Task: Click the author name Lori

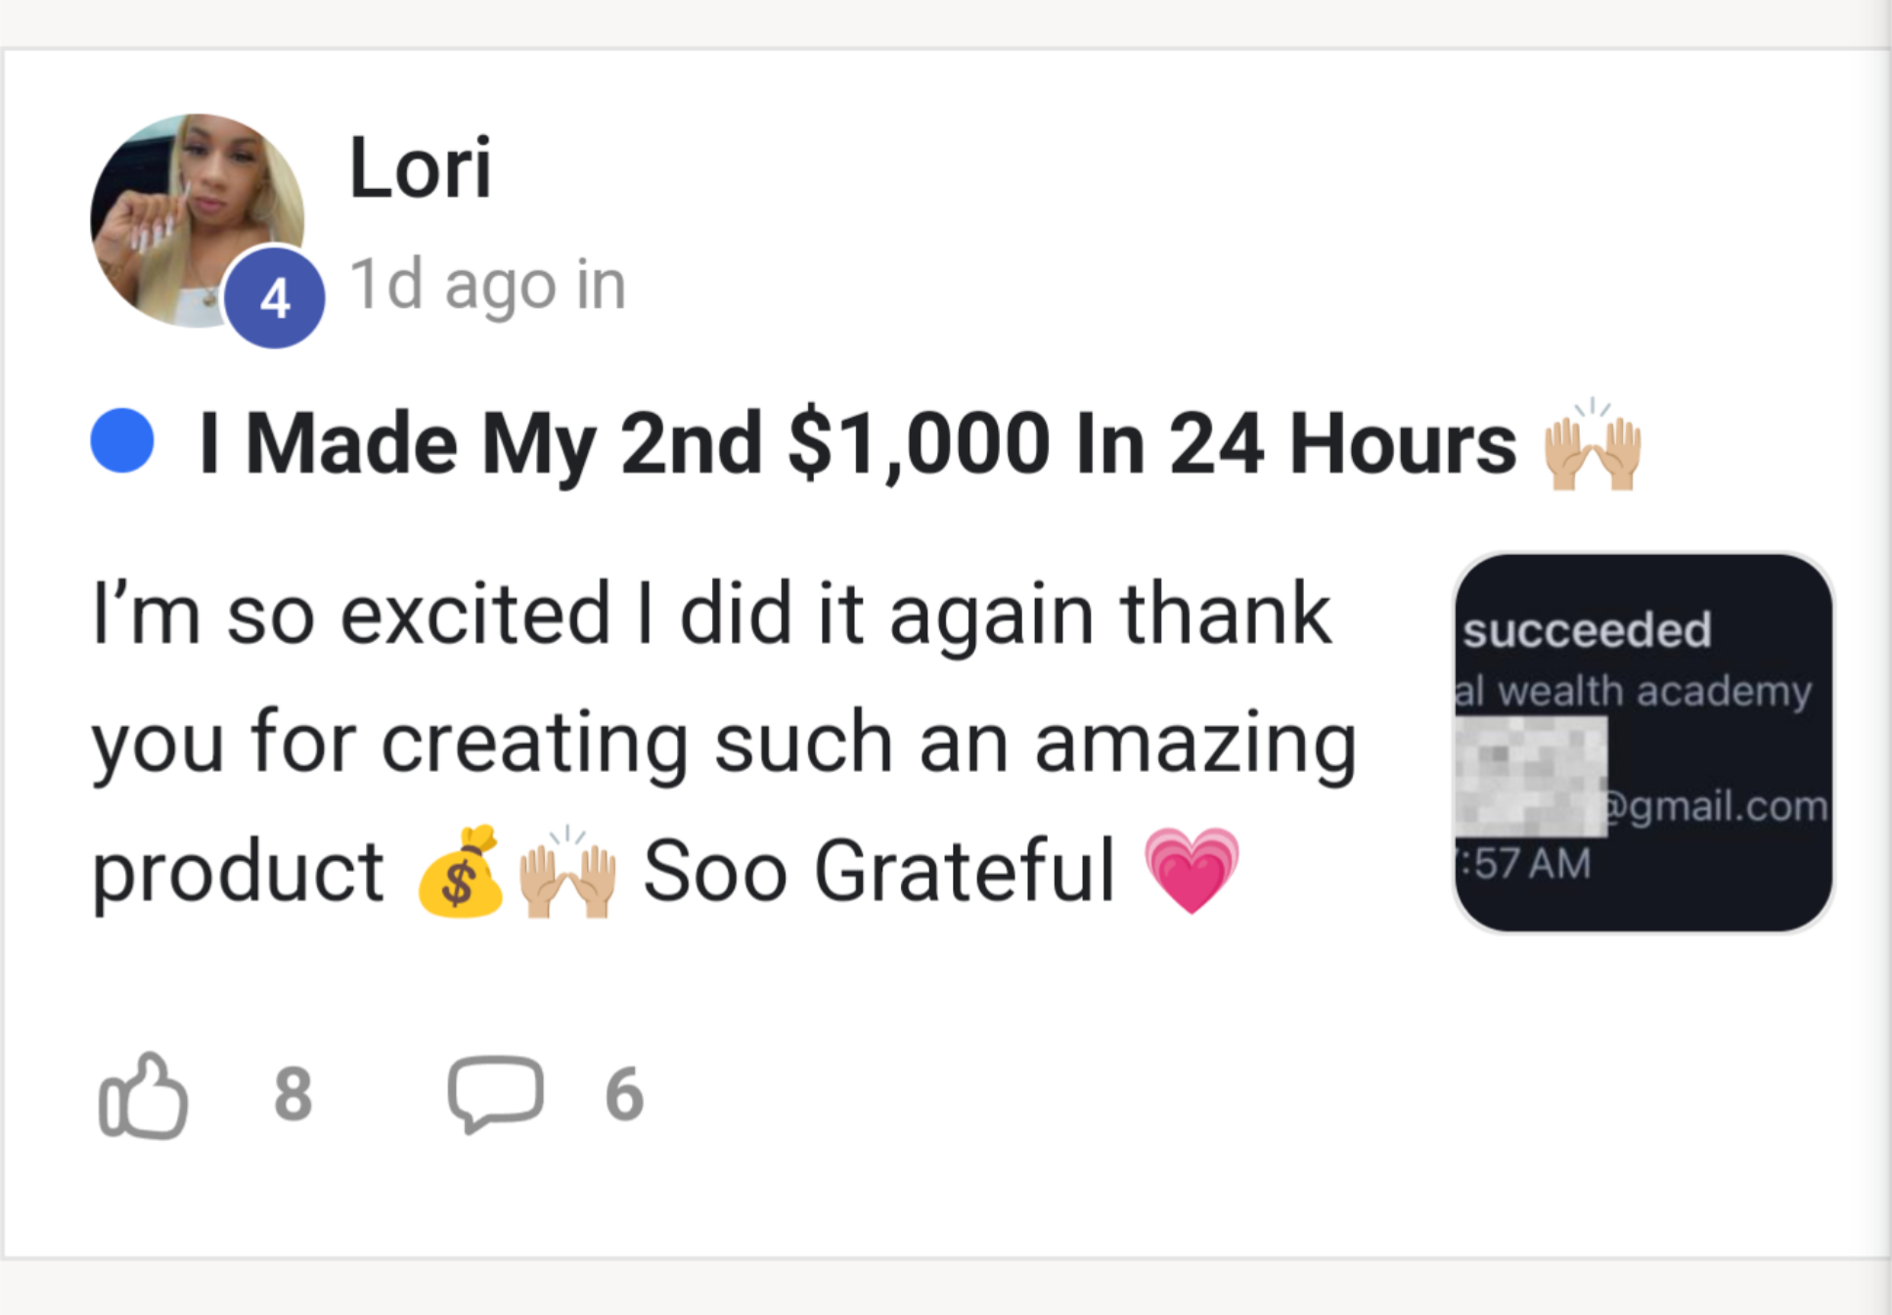Action: tap(420, 168)
